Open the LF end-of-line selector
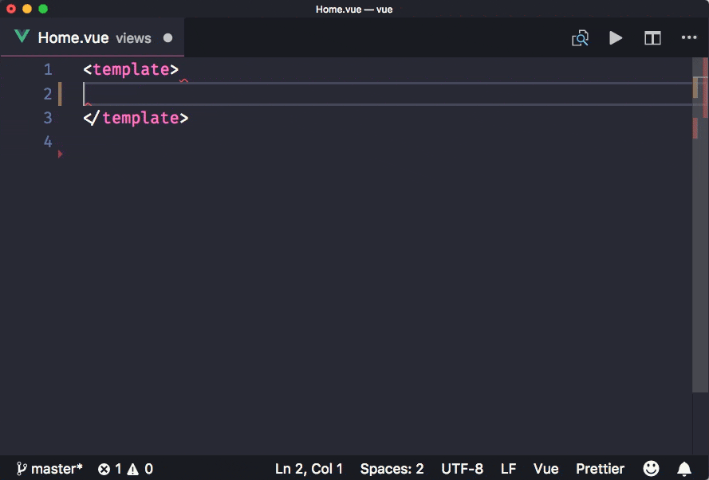This screenshot has height=480, width=709. (508, 469)
